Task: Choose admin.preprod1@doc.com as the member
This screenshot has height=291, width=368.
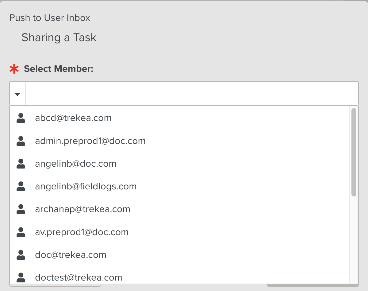Action: click(x=90, y=141)
